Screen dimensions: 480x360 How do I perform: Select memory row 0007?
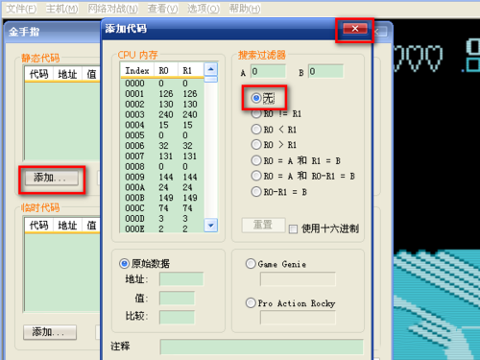162,156
